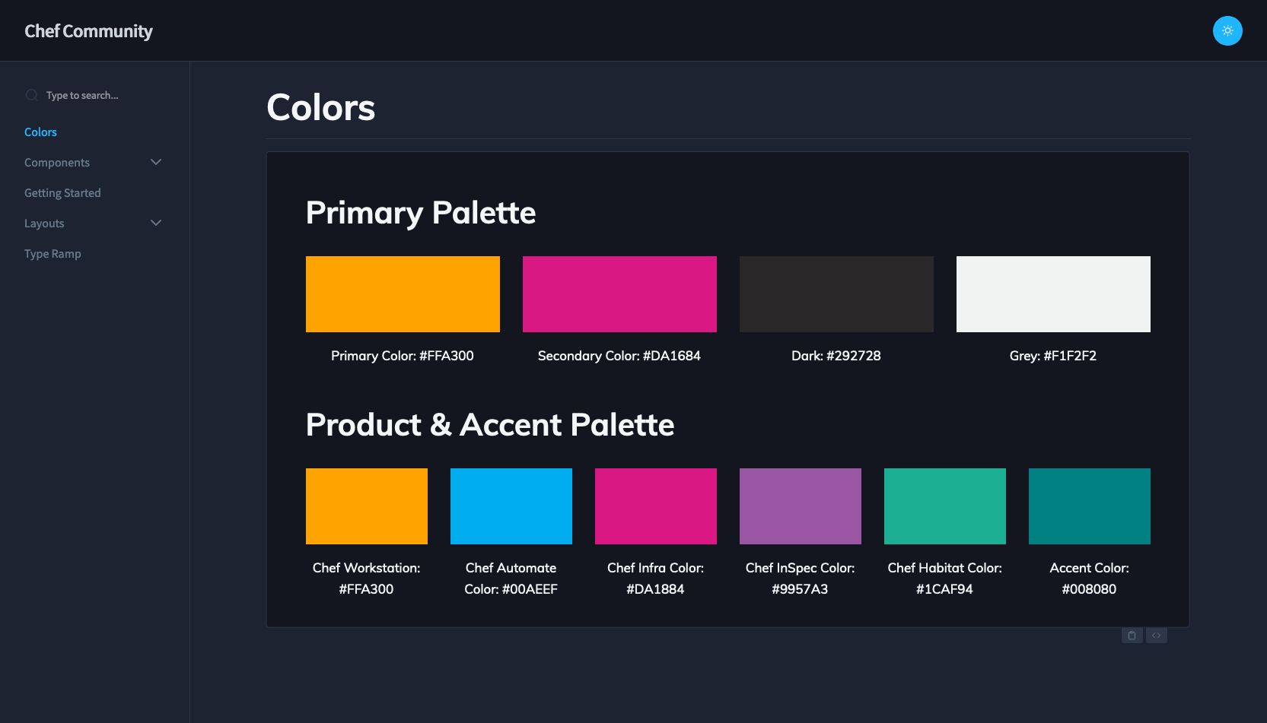Screen dimensions: 1267x723
Task: Go to the Type Ramp page
Action: coord(53,254)
